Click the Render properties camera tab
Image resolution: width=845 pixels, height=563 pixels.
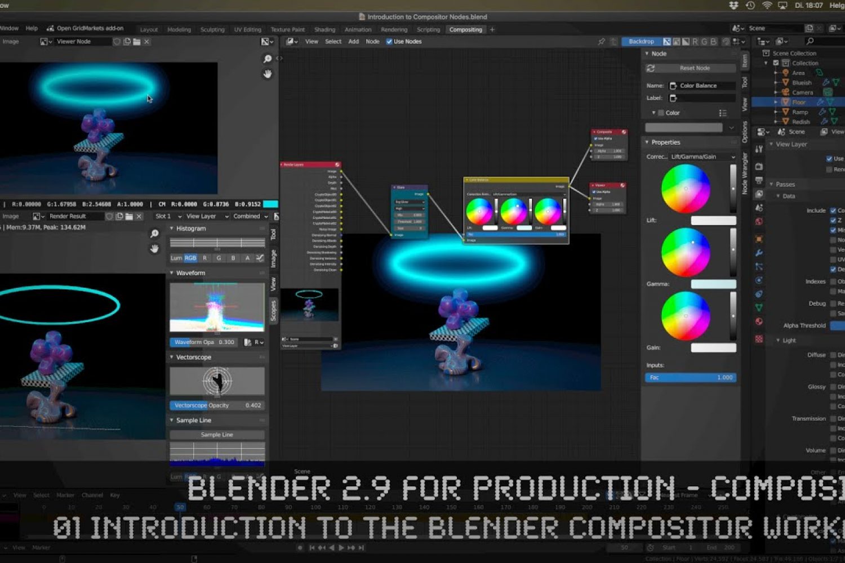point(759,167)
